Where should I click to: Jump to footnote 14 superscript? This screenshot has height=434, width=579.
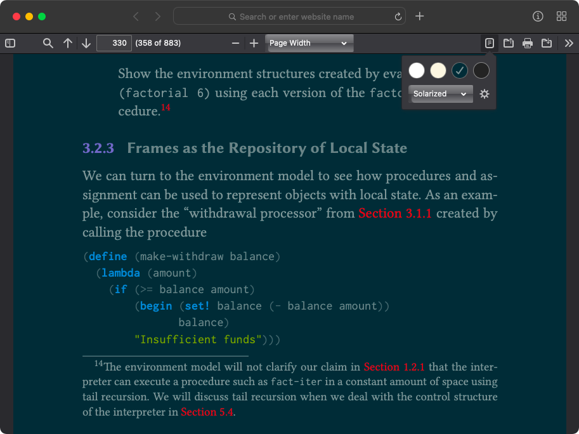[166, 107]
